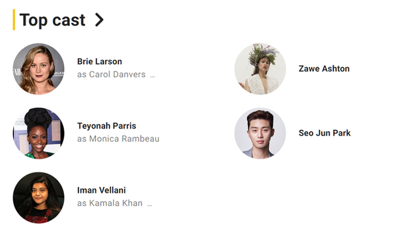Open the 'as Carol Danvers' character link
401x231 pixels.
pos(112,74)
